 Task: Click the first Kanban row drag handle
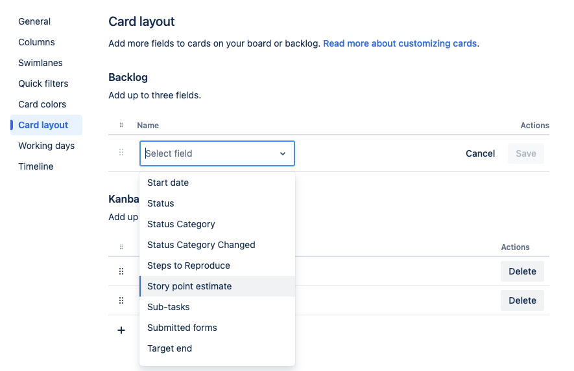[x=121, y=271]
